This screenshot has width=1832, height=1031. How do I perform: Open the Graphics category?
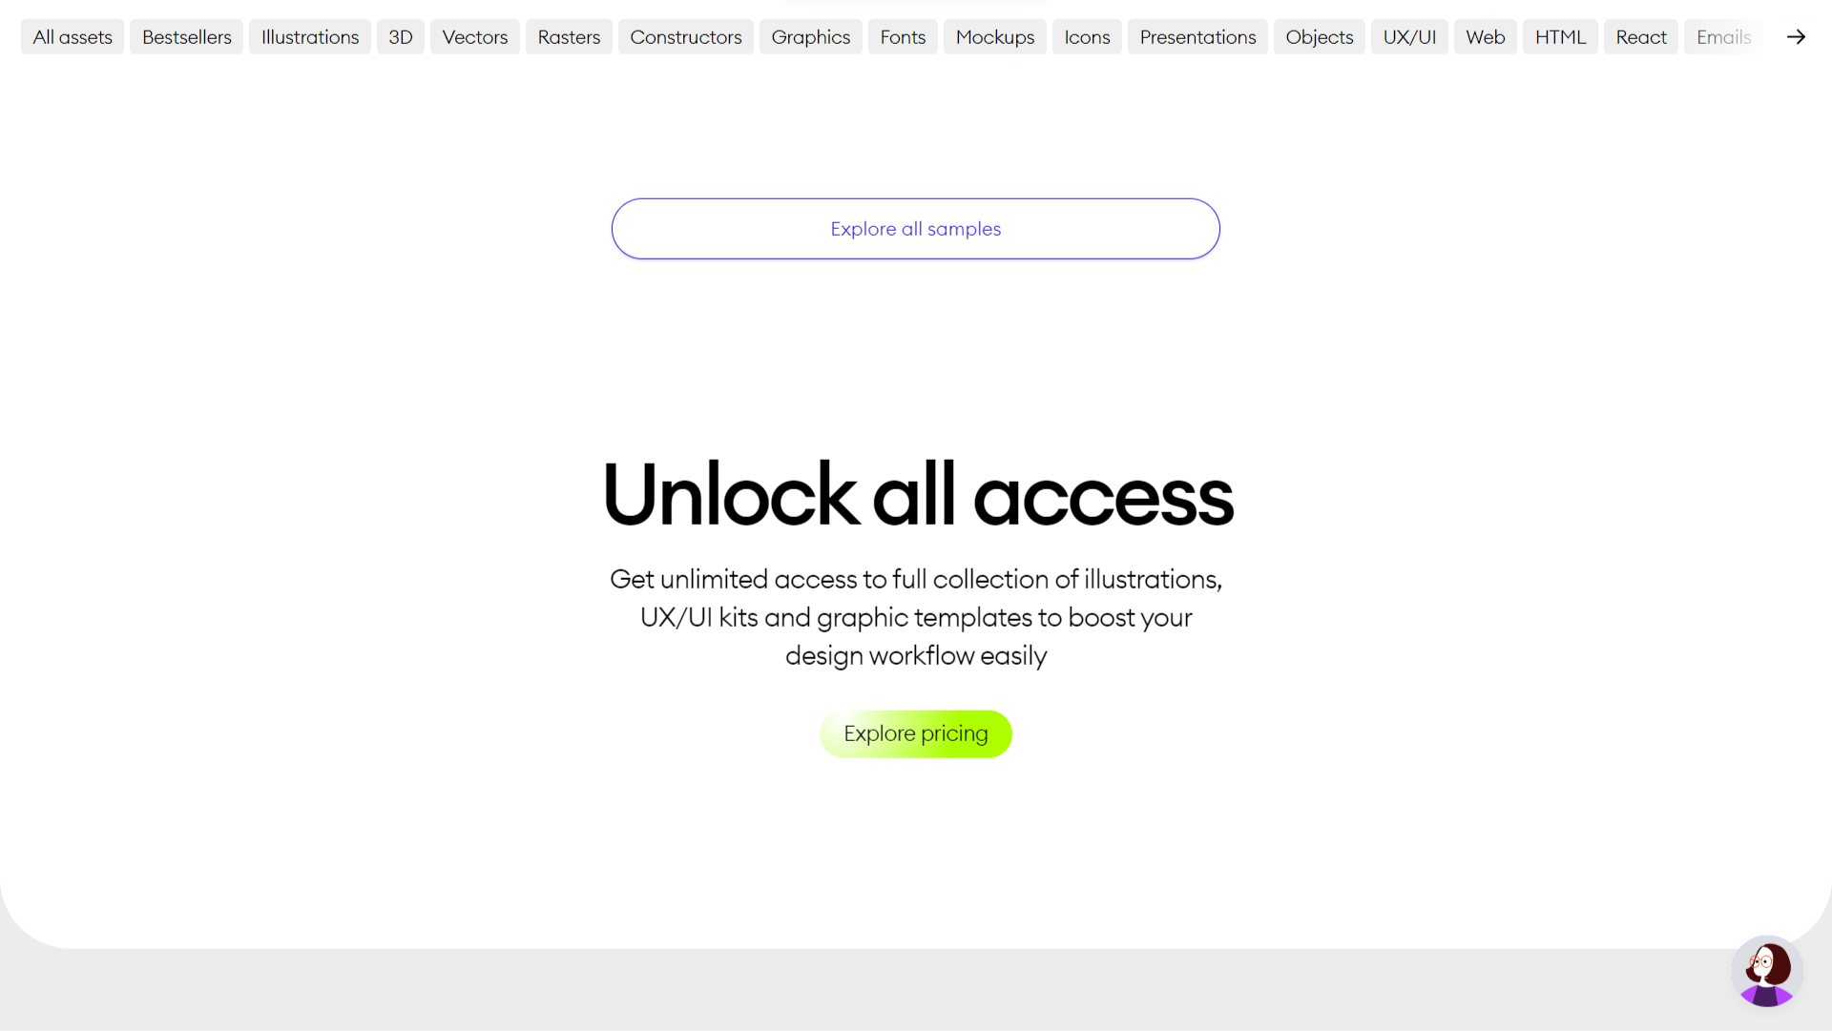(x=811, y=37)
